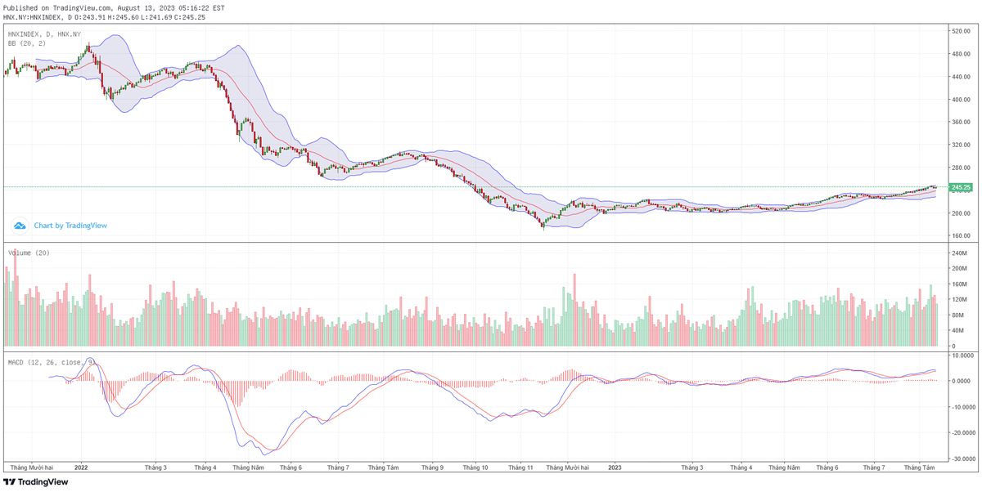Viewport: 982px width, 492px height.
Task: Select Tháng 10 on the time axis
Action: pos(475,467)
